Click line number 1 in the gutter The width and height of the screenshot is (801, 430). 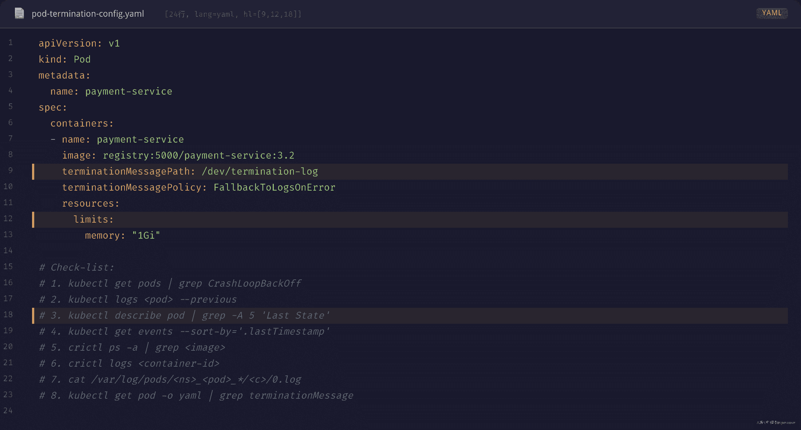11,43
